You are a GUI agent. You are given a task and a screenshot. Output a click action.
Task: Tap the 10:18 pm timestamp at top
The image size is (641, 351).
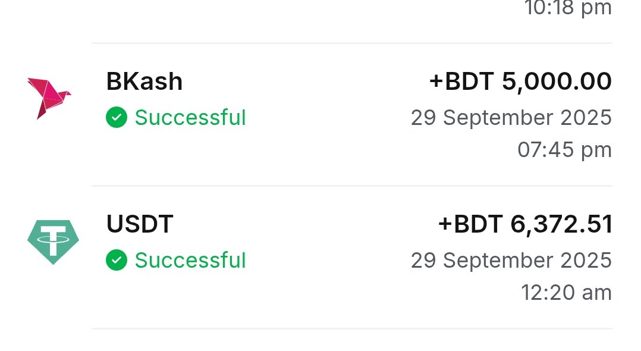pyautogui.click(x=567, y=8)
